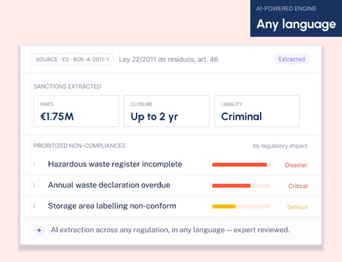The width and height of the screenshot is (342, 262).
Task: Click the by regulatory impact label
Action: point(280,146)
